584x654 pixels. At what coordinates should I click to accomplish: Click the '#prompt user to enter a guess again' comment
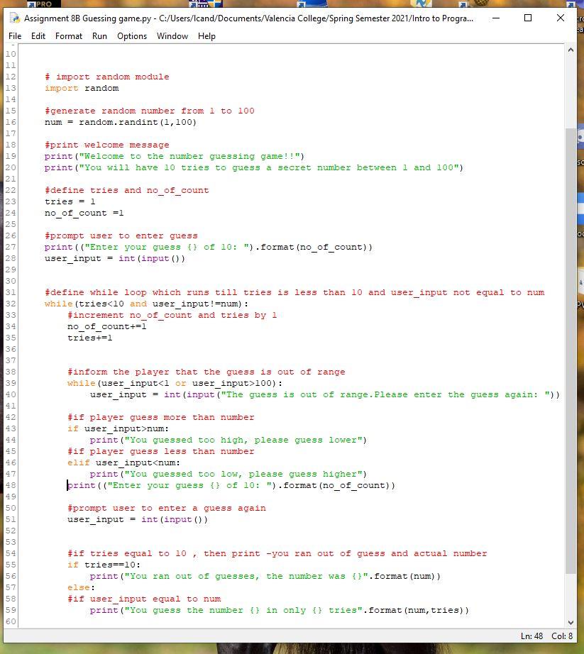167,508
